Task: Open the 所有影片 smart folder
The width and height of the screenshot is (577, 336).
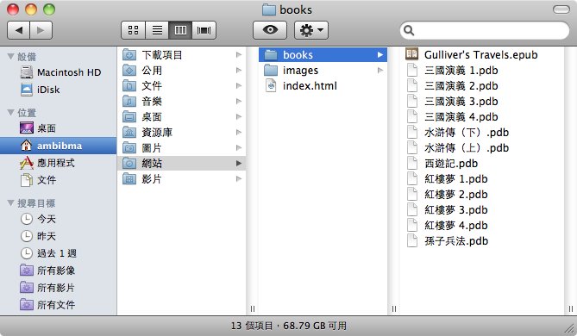Action: pos(58,288)
